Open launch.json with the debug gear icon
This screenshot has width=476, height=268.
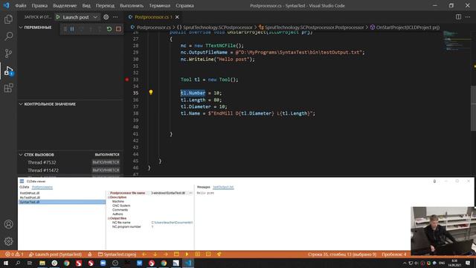pyautogui.click(x=106, y=17)
